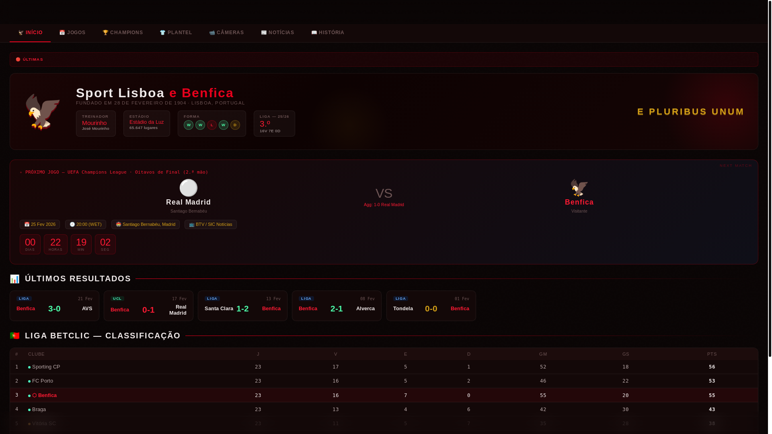Click the red dot in ÚLTIMAS ticker

click(18, 59)
